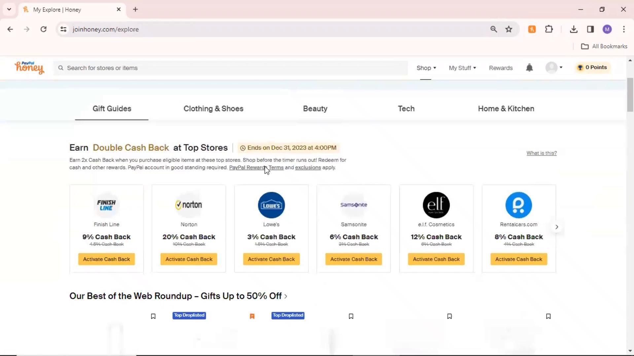The image size is (634, 356).
Task: Click the store search input field
Action: 231,68
